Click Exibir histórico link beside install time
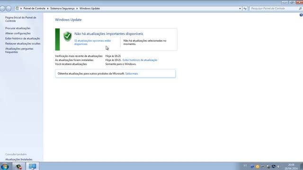This screenshot has width=303, height=170. click(x=140, y=60)
